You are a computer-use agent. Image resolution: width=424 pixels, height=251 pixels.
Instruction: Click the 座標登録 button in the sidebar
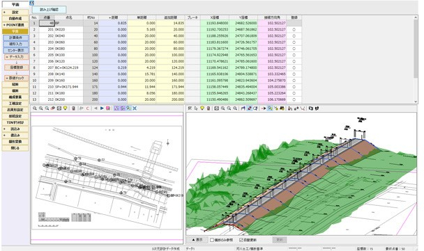click(16, 67)
